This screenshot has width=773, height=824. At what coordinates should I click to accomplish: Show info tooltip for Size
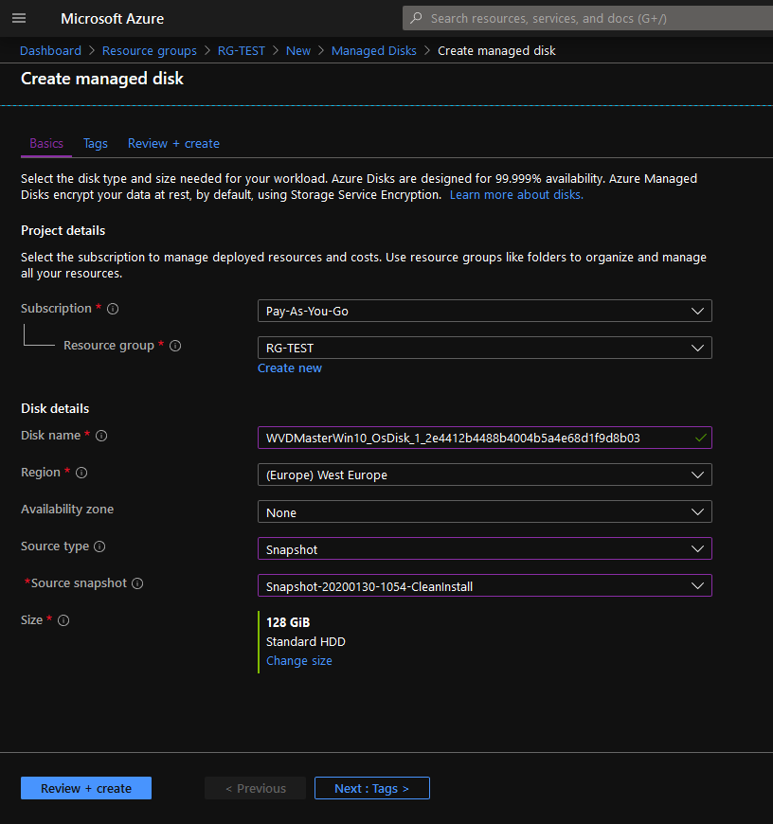[63, 620]
